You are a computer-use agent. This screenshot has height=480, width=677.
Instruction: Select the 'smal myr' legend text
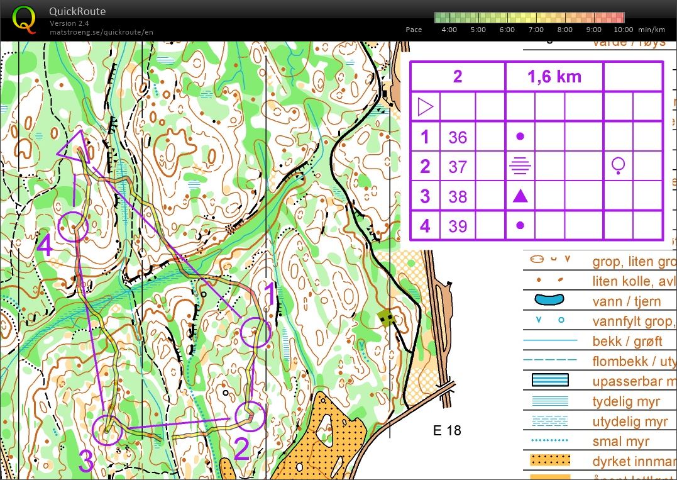point(621,442)
